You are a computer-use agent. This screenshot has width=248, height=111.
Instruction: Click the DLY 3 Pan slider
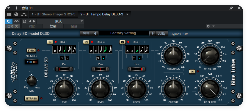[x=136, y=69]
